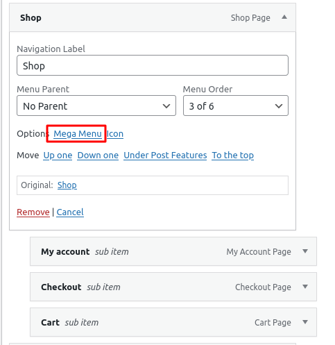Move the Shop item up one
The width and height of the screenshot is (335, 345).
(58, 155)
